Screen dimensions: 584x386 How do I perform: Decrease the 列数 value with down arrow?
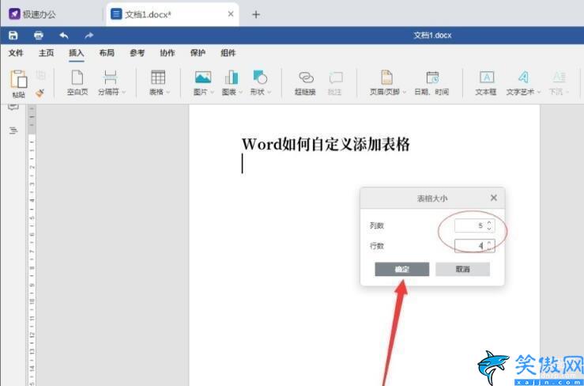tap(489, 229)
